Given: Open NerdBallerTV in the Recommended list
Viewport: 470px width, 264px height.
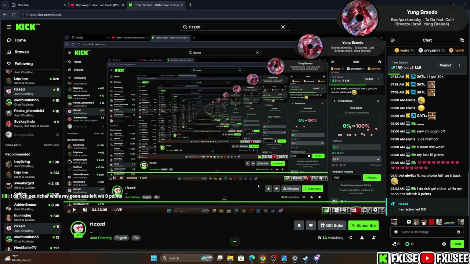Looking at the screenshot, I should pyautogui.click(x=32, y=249).
